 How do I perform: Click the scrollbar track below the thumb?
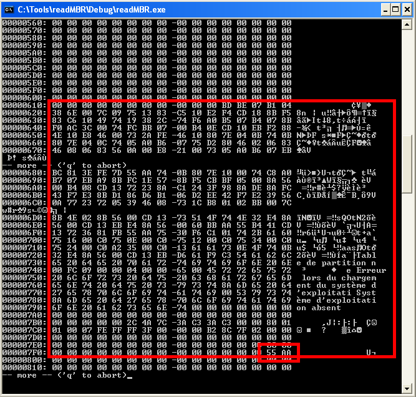[x=406, y=281]
